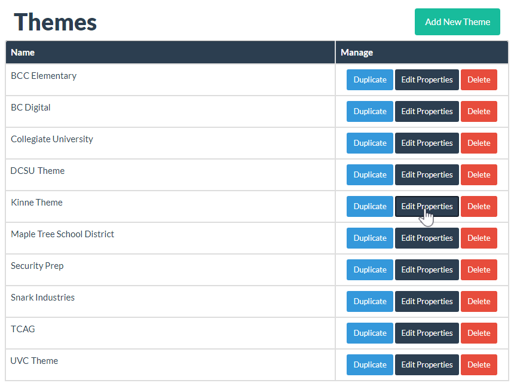Viewport: 514px width, 386px height.
Task: Duplicate the Kinne Theme
Action: click(x=370, y=206)
